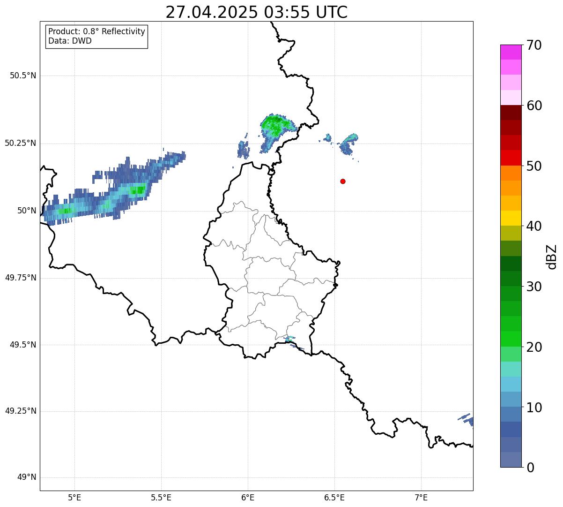The height and width of the screenshot is (507, 563).
Task: Click the small radar echo north of red dot
Action: [x=348, y=144]
